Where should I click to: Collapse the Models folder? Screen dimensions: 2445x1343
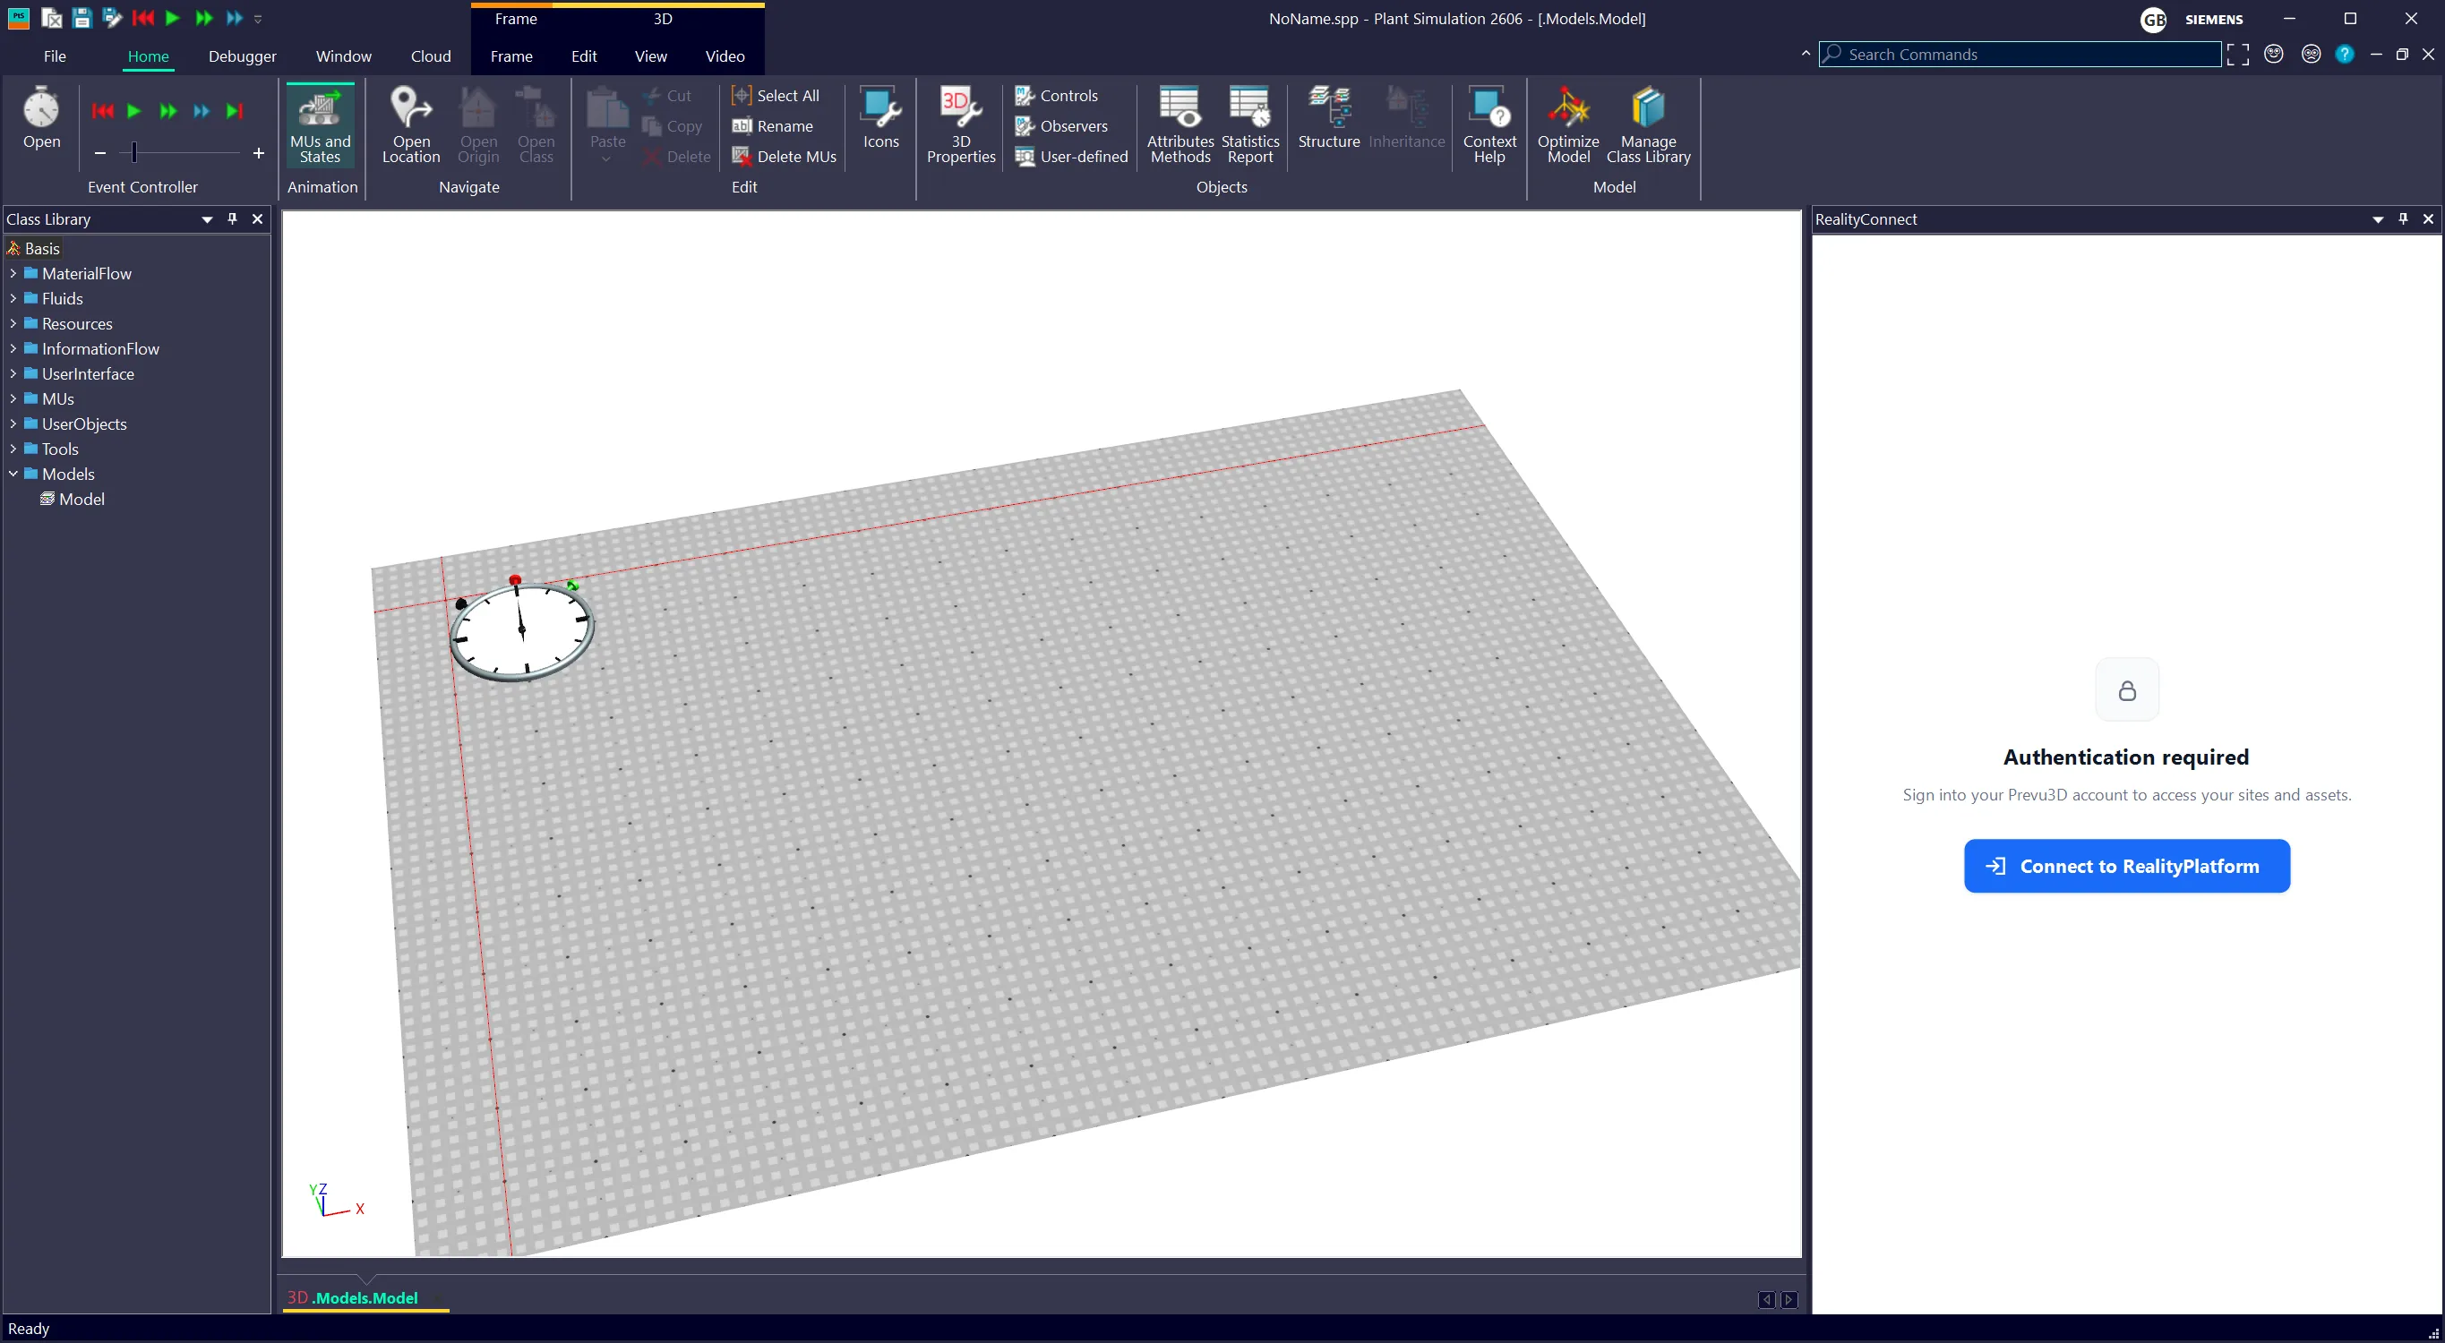(x=13, y=474)
